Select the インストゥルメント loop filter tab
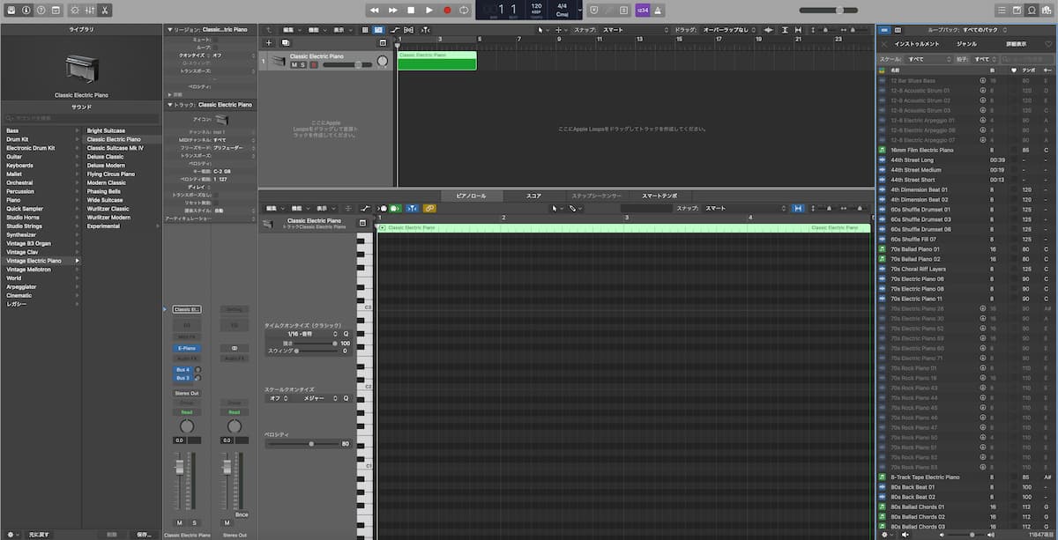 (x=917, y=43)
